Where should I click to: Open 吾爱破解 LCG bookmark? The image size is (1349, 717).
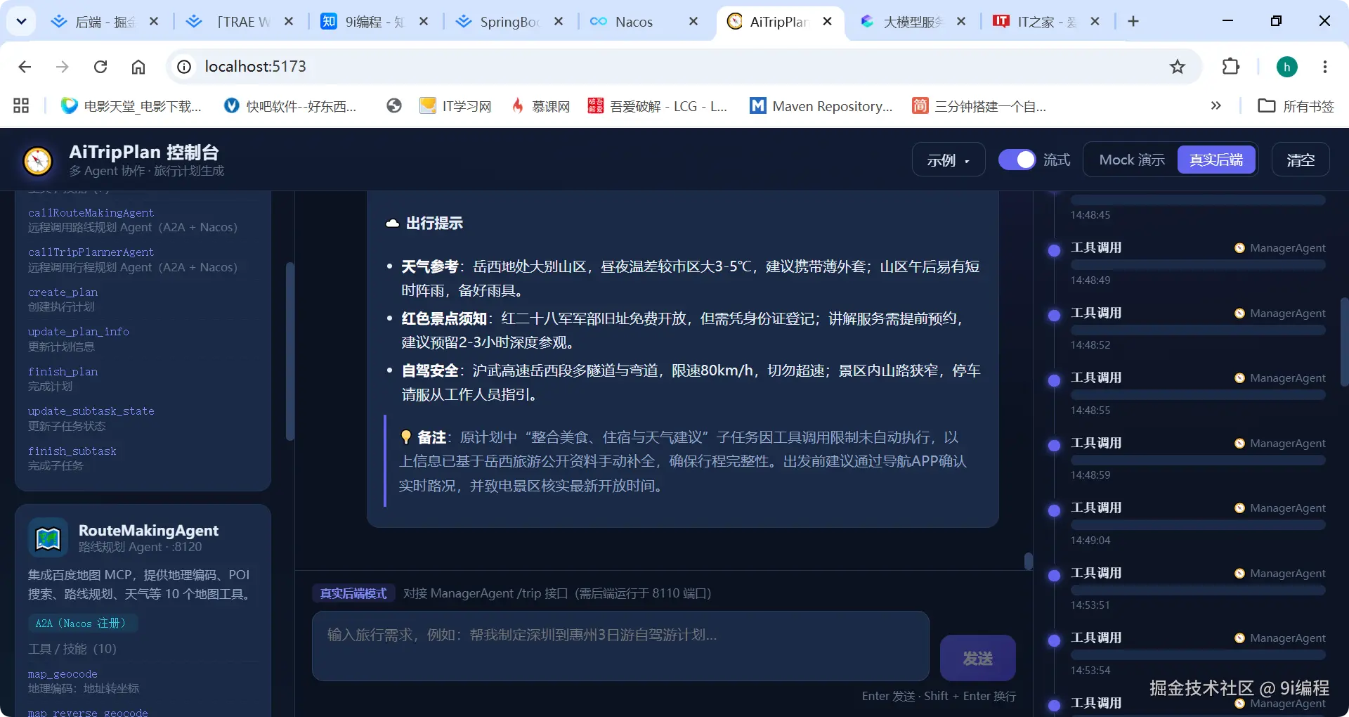(658, 106)
